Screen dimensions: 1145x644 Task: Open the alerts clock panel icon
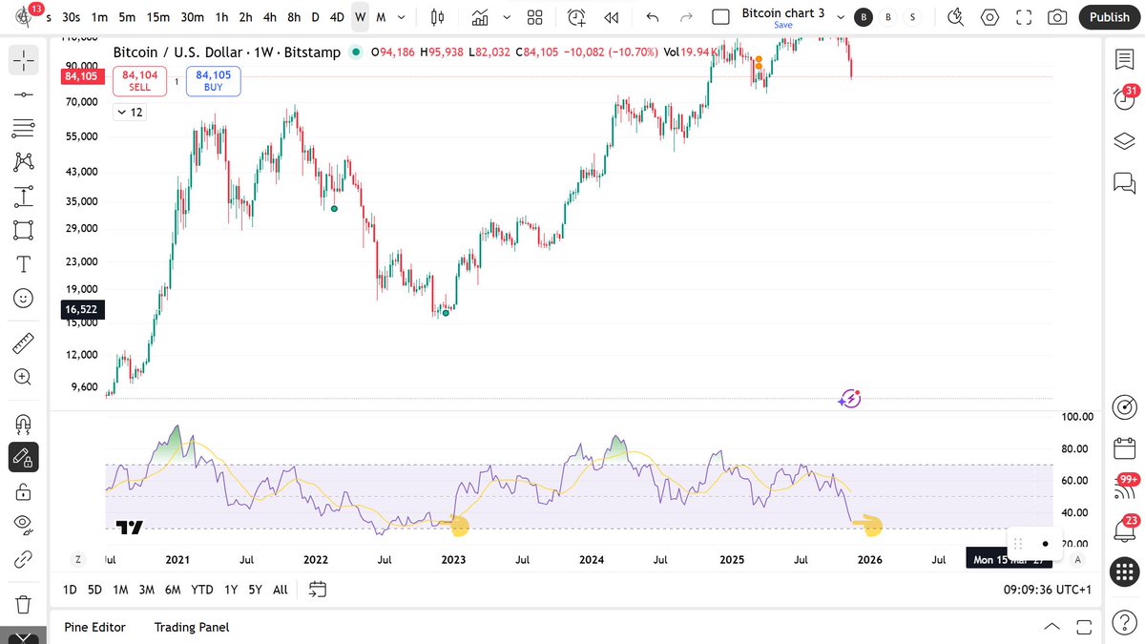(1123, 100)
